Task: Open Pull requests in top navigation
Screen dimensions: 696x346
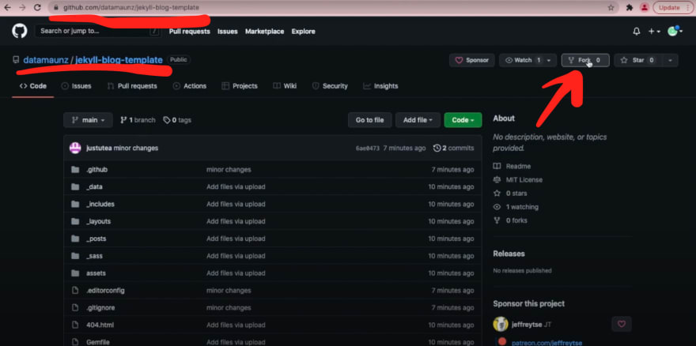Action: [190, 32]
